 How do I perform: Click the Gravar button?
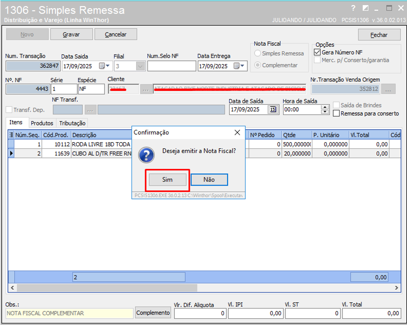72,34
